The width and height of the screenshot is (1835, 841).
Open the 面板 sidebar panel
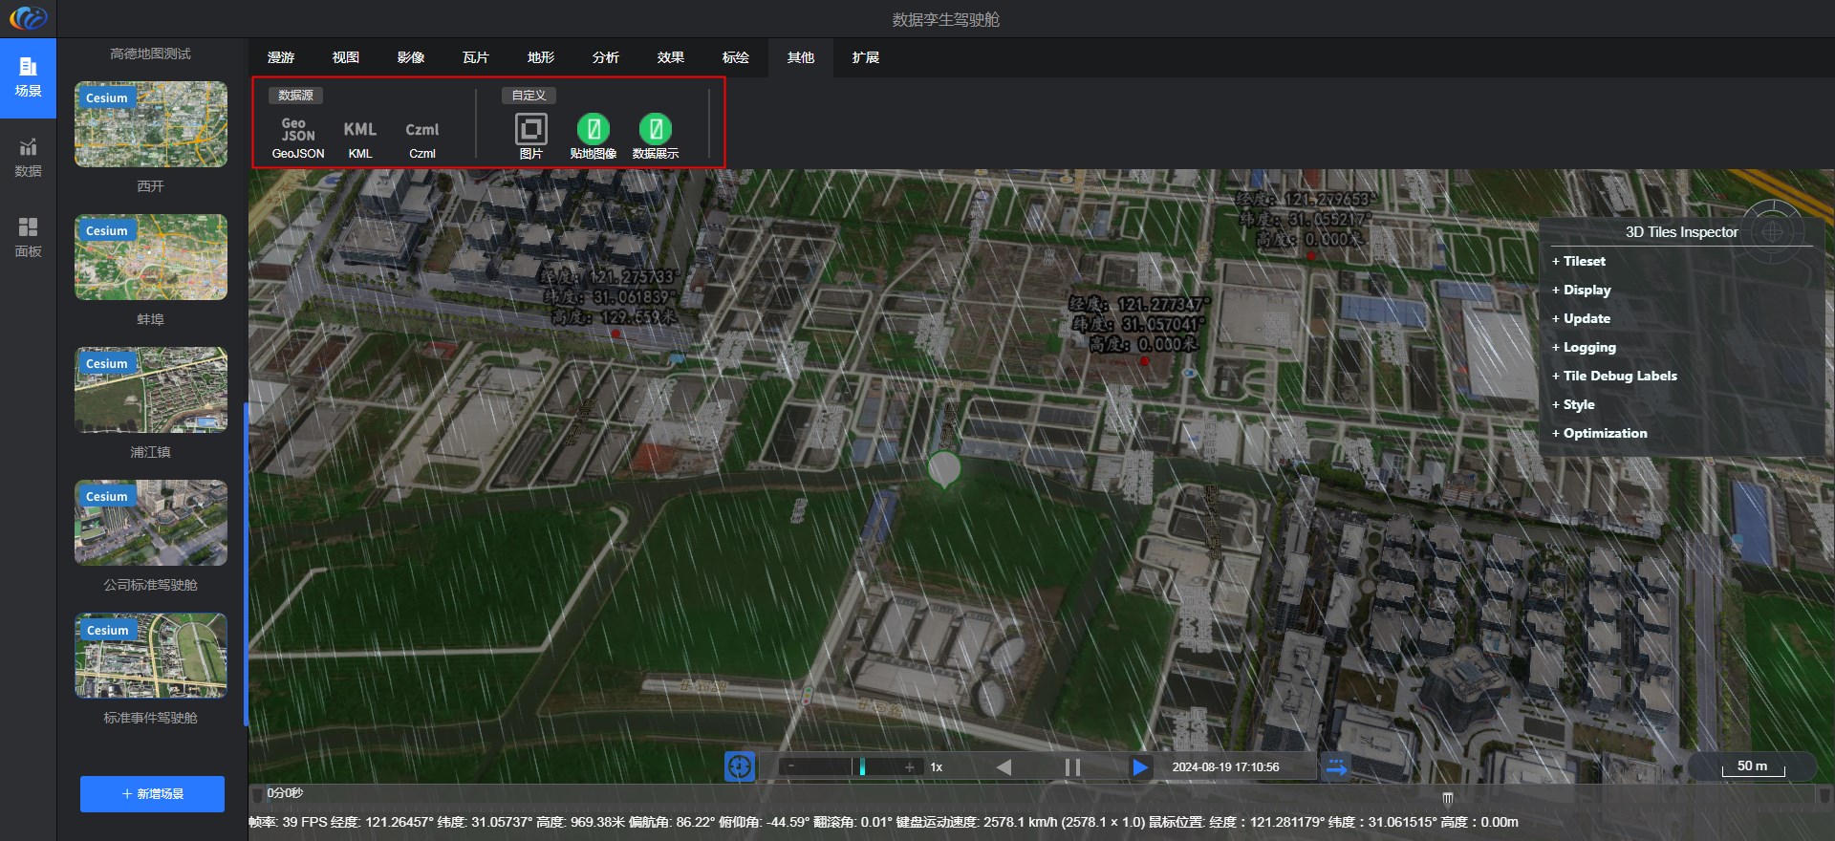pyautogui.click(x=28, y=237)
